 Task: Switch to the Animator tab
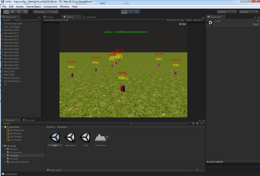[90, 17]
